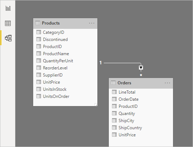
Task: Select ReorderLevel field
Action: (x=65, y=68)
